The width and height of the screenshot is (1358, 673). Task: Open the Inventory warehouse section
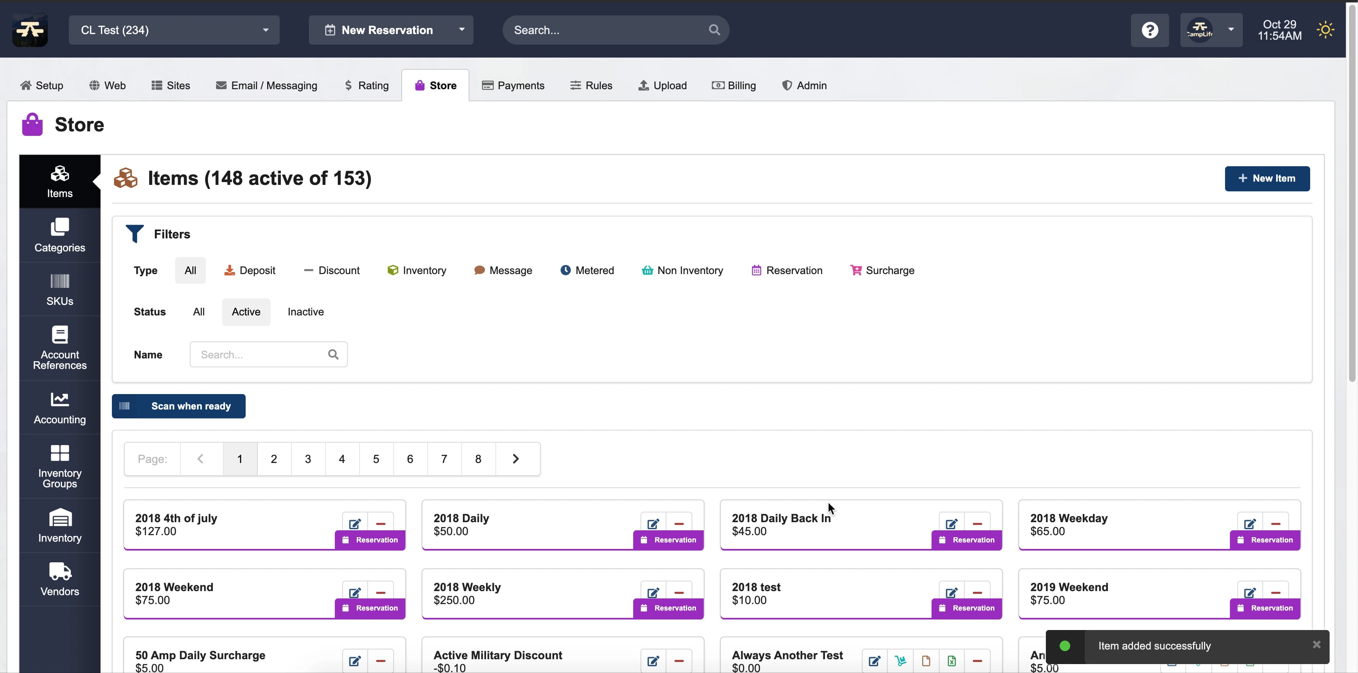60,525
